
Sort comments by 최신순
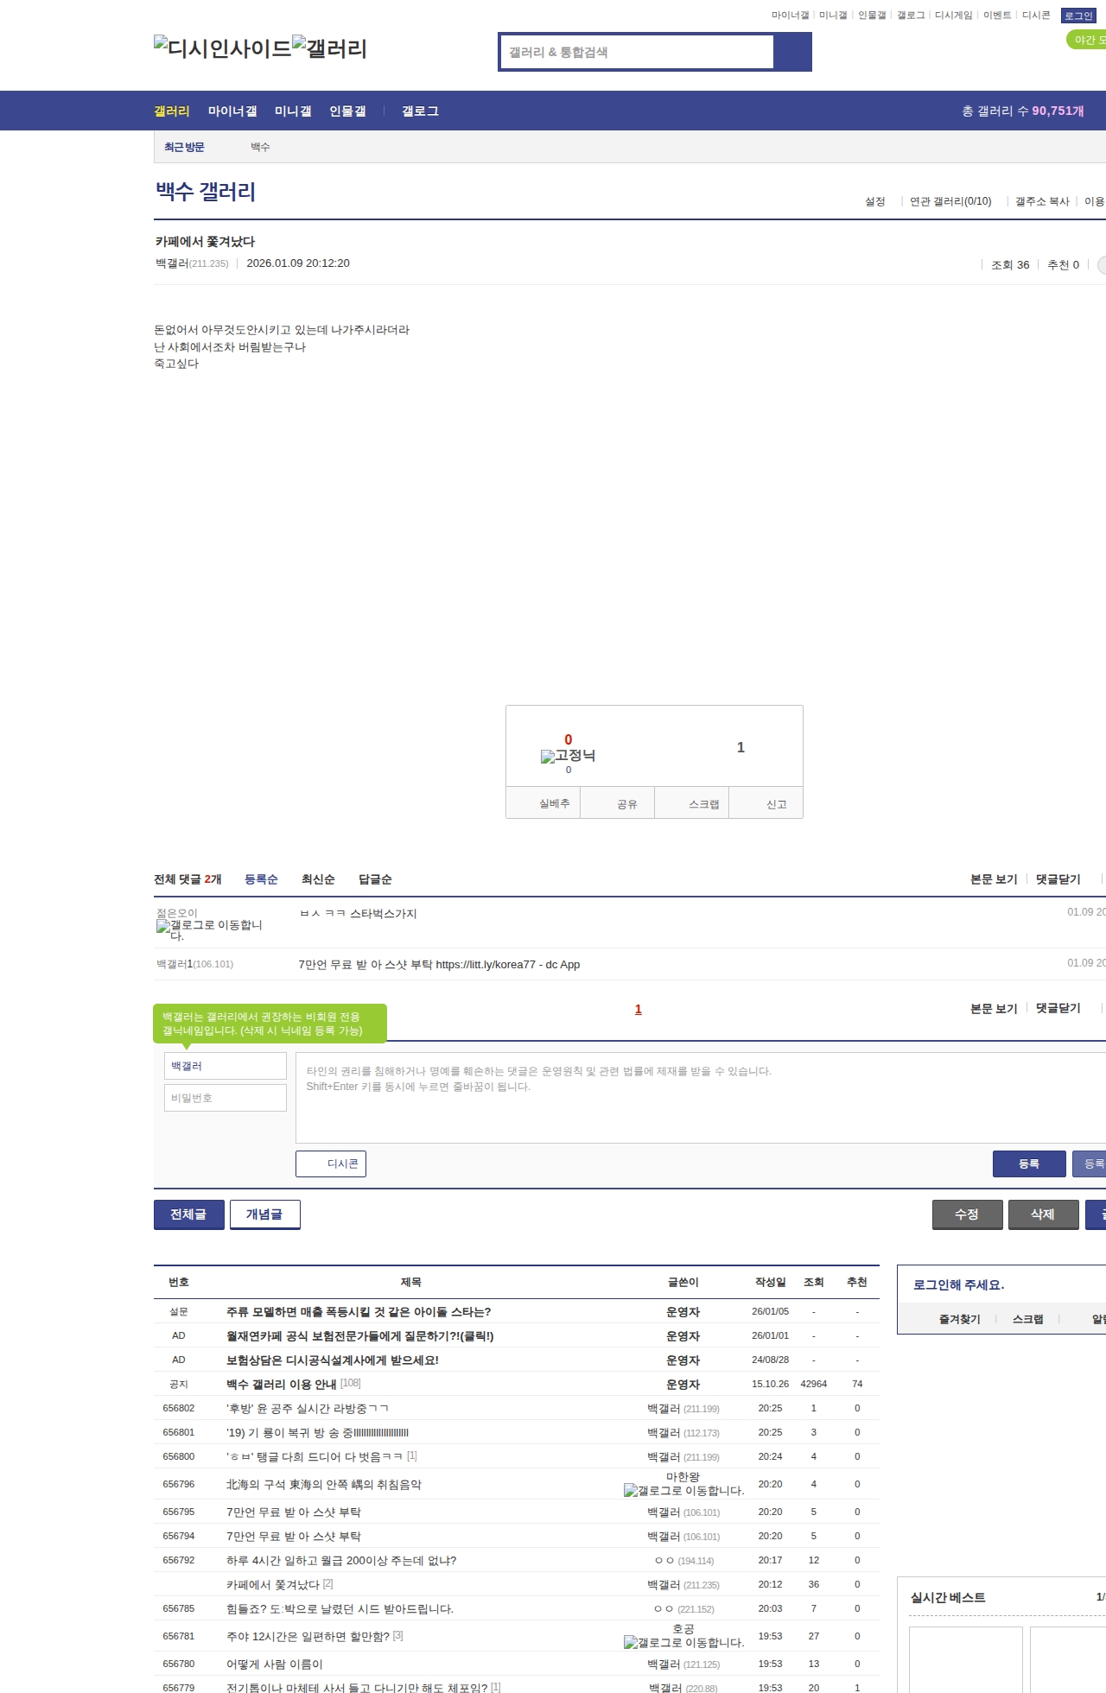(318, 879)
